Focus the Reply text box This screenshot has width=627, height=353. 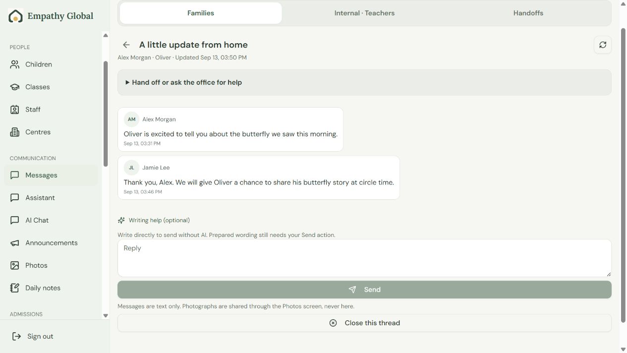(x=364, y=258)
